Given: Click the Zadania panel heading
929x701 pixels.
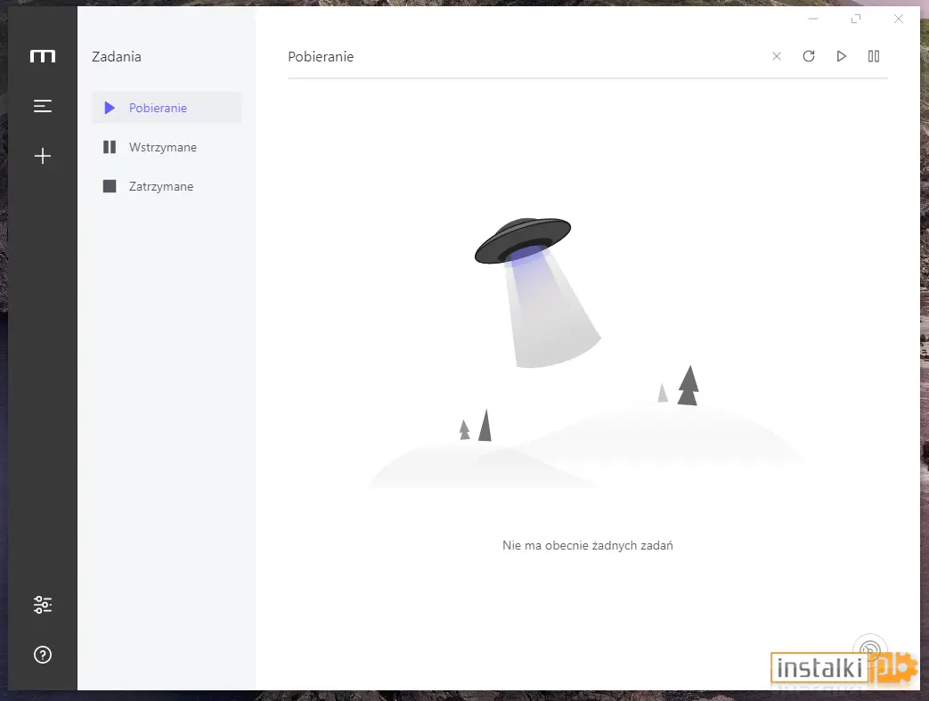Looking at the screenshot, I should click(117, 57).
